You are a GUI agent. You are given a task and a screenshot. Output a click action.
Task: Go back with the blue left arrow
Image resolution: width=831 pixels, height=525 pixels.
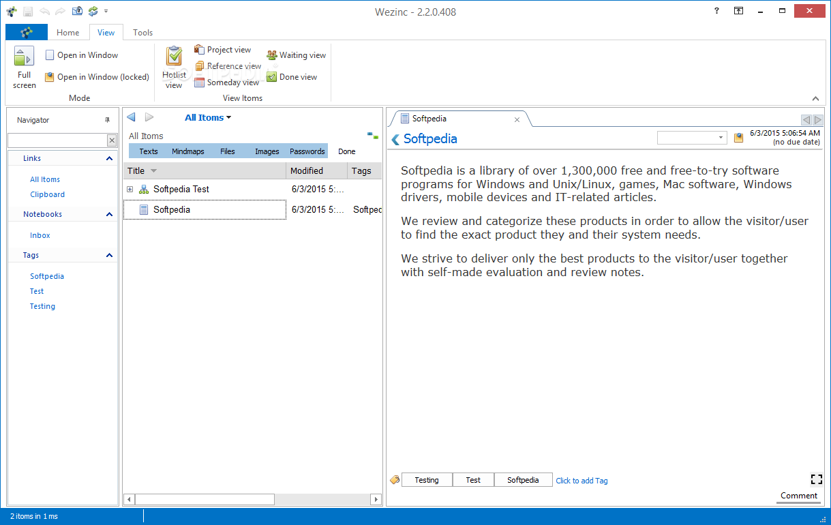(x=131, y=117)
